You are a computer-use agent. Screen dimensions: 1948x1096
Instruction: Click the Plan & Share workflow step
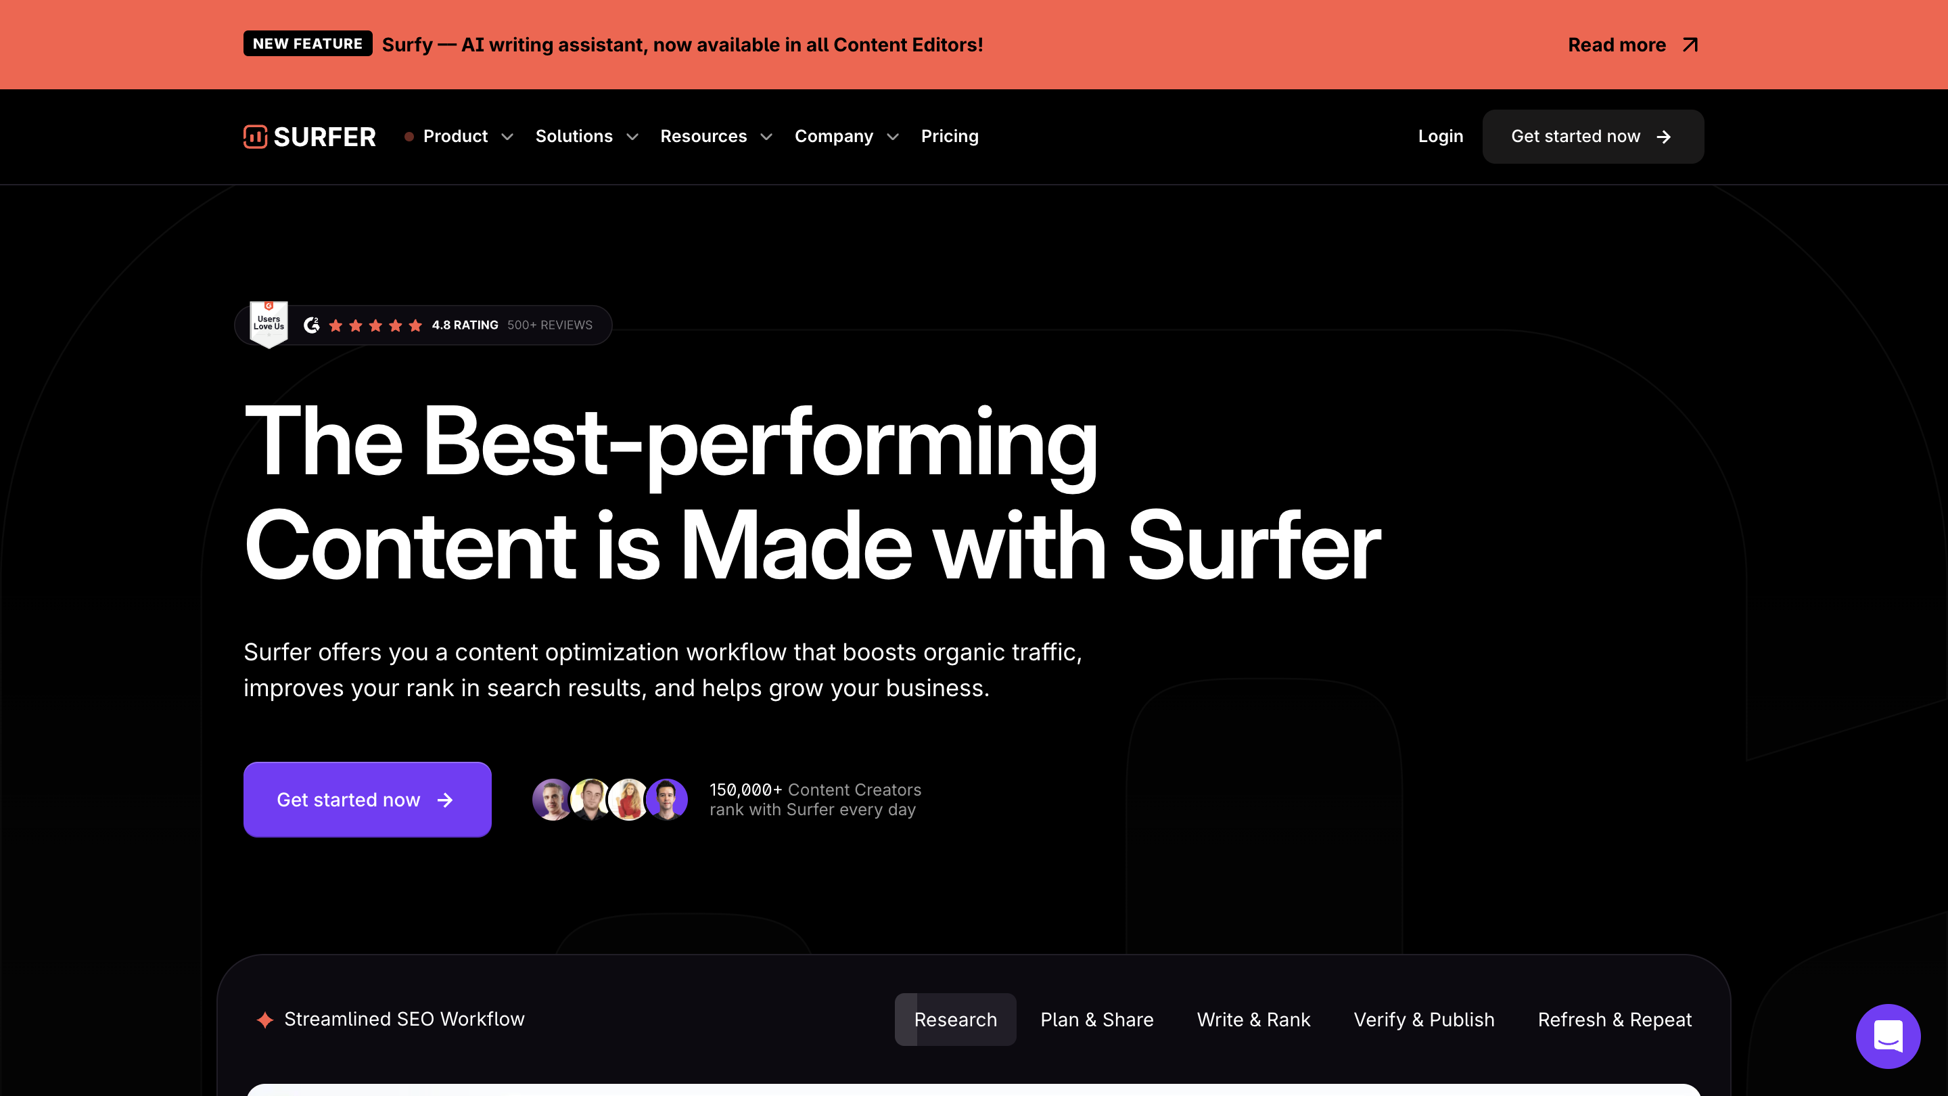tap(1097, 1018)
